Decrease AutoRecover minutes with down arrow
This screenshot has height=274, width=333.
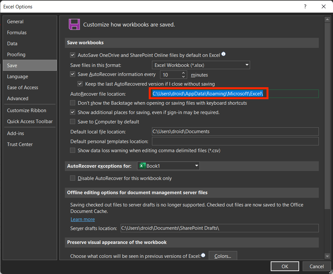coord(184,77)
